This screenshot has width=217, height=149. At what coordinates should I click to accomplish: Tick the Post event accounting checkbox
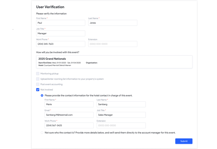pyautogui.click(x=38, y=84)
